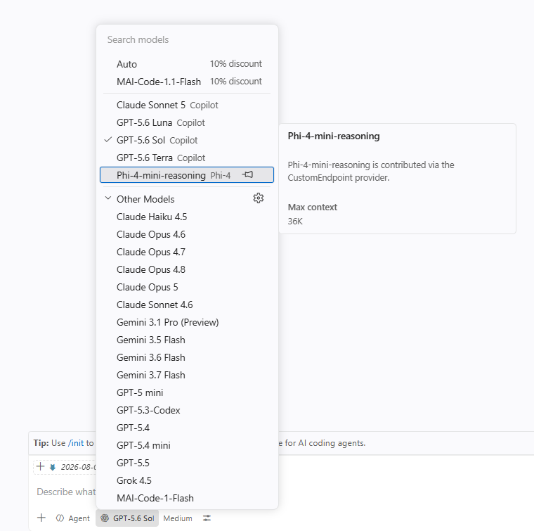The image size is (534, 531).
Task: Select the Auto model option
Action: [187, 64]
